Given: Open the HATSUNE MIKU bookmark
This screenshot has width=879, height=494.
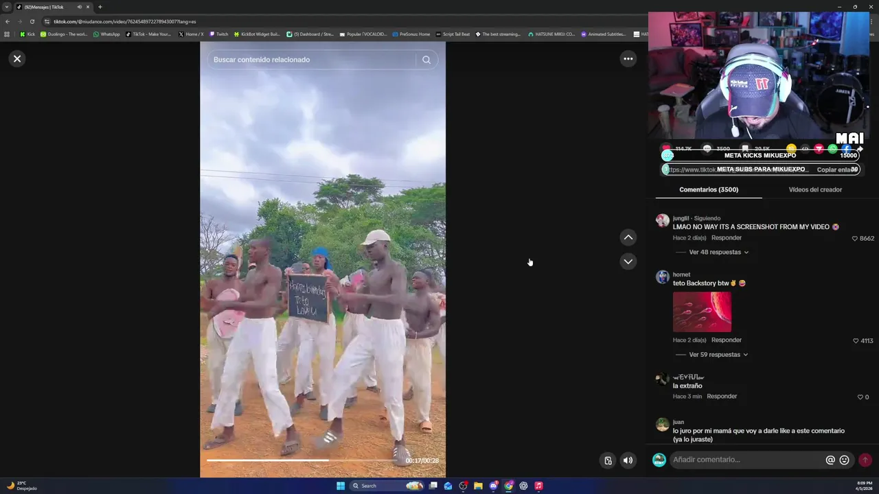Looking at the screenshot, I should pos(551,34).
